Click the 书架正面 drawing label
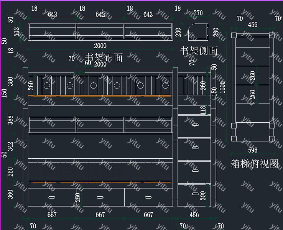This screenshot has height=230, width=283. tap(104, 58)
